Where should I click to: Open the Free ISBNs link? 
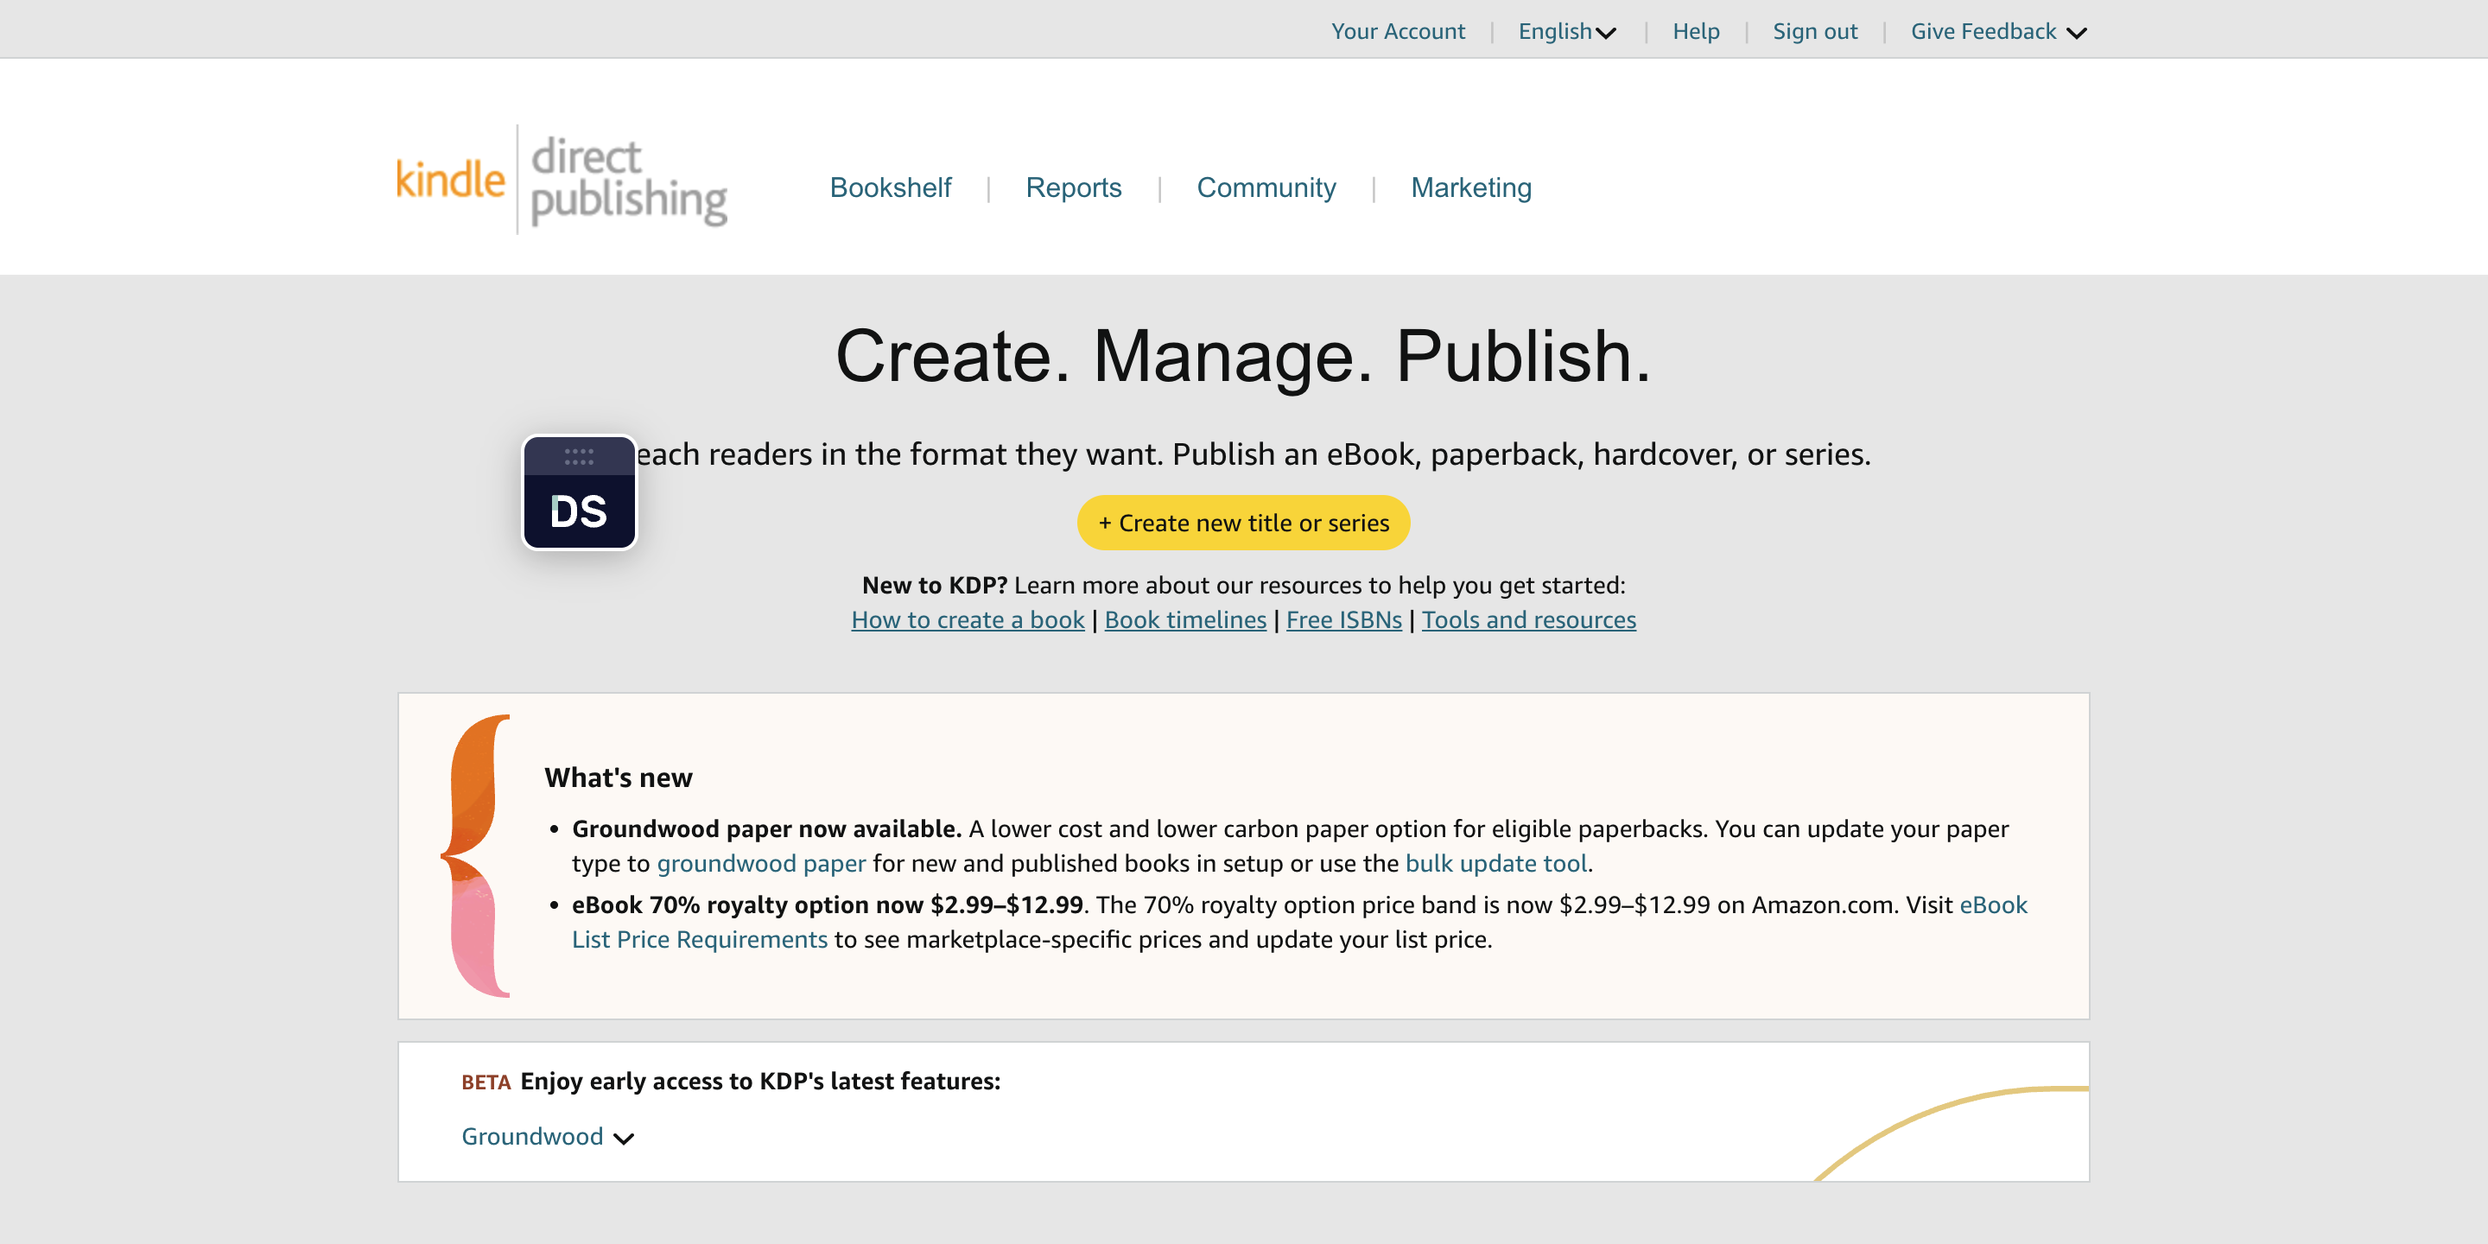click(x=1343, y=620)
